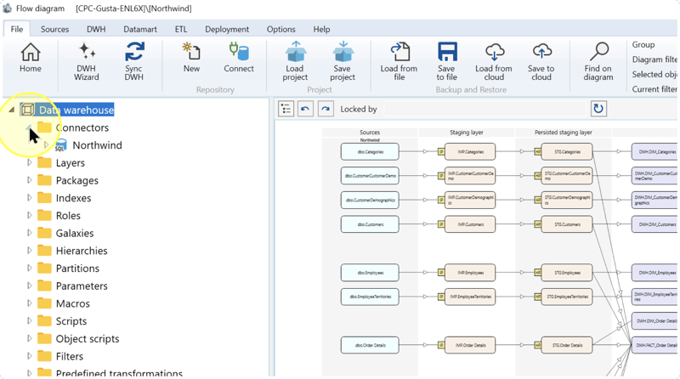This screenshot has width=680, height=379.
Task: Select the STG.Employees node
Action: pos(567,273)
